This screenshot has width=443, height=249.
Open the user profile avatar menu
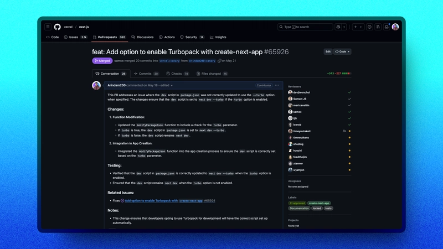point(395,27)
